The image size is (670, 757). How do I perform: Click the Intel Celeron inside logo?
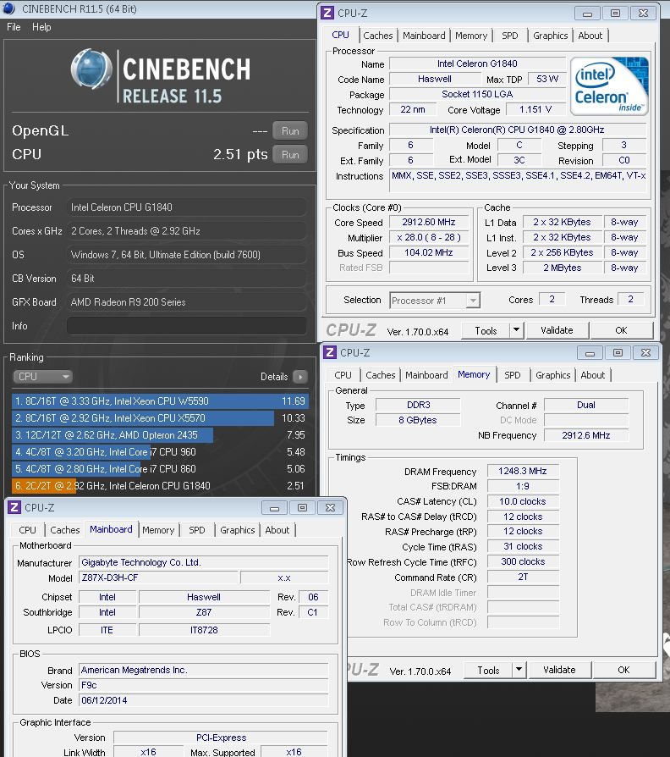click(x=610, y=86)
